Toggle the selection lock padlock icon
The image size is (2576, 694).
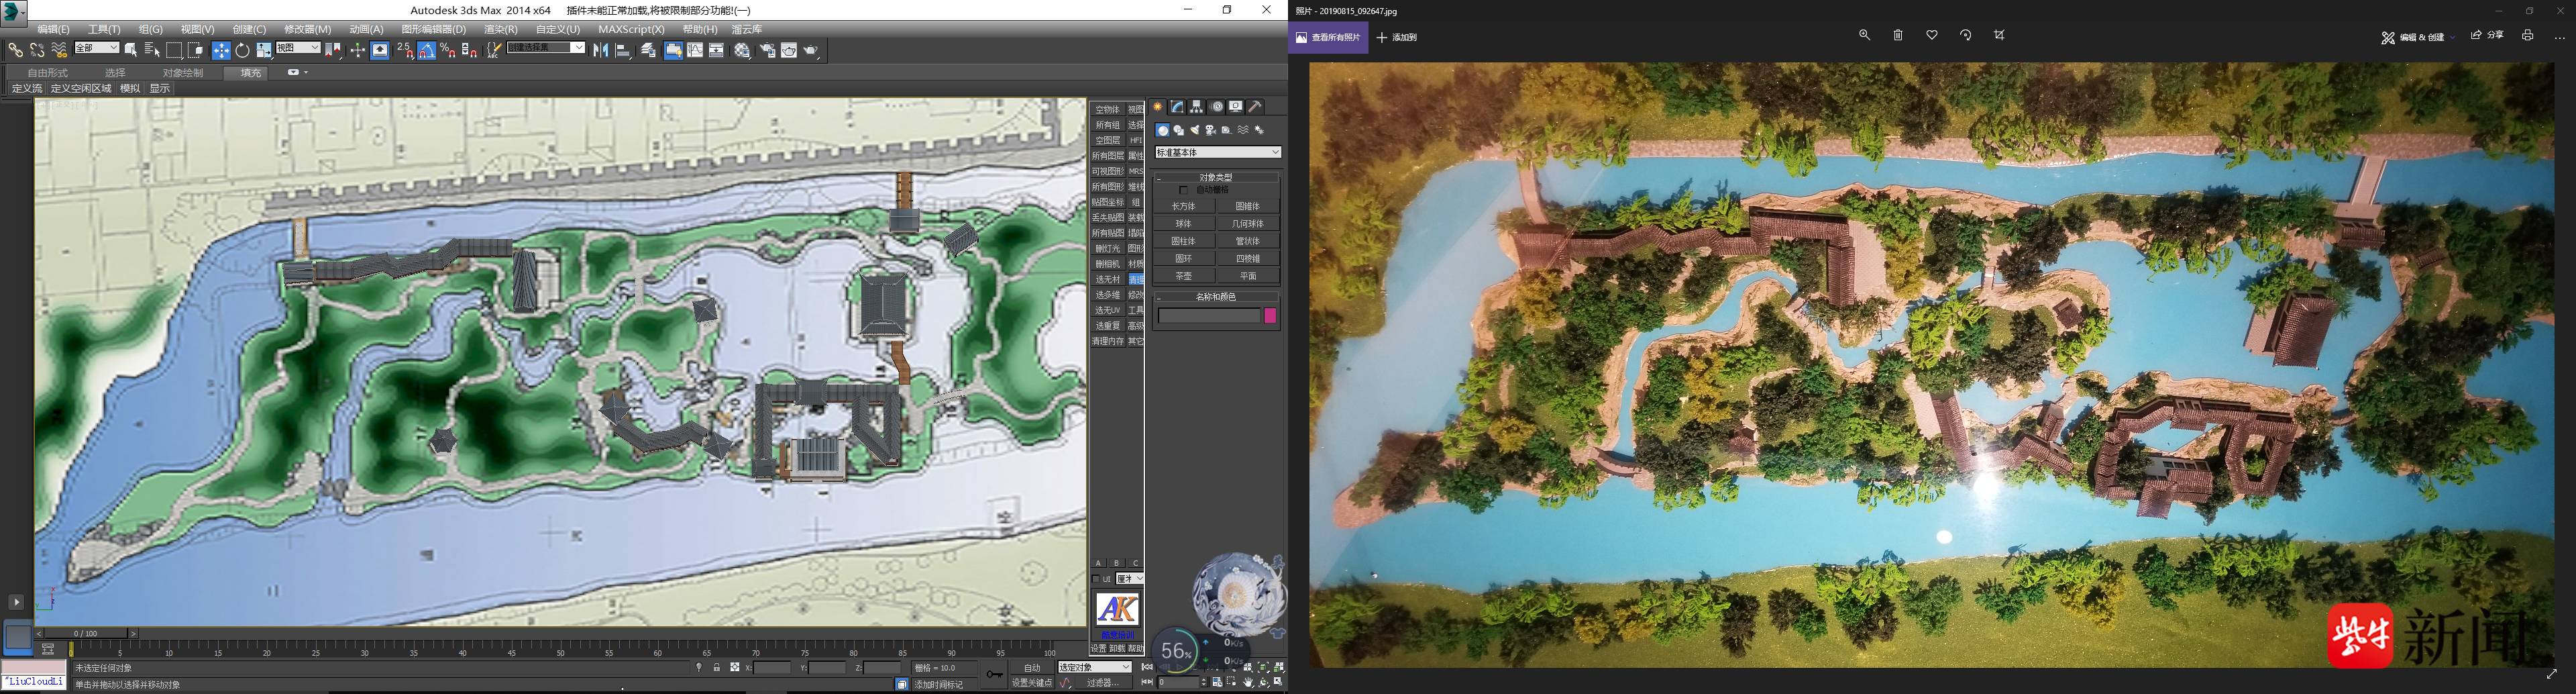tap(717, 668)
